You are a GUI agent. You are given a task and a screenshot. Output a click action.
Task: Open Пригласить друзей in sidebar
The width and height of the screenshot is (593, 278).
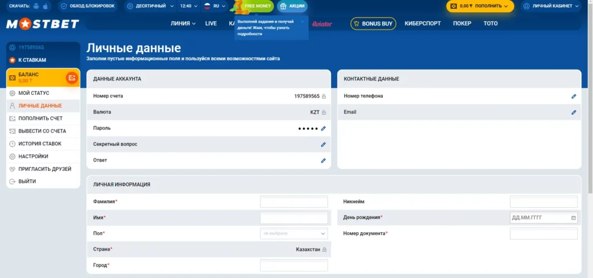pyautogui.click(x=43, y=169)
